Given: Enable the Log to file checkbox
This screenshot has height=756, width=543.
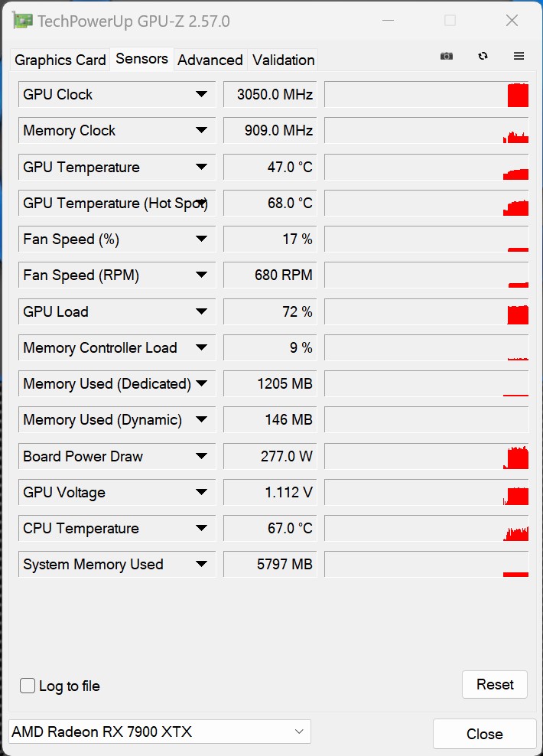Looking at the screenshot, I should click(x=28, y=686).
